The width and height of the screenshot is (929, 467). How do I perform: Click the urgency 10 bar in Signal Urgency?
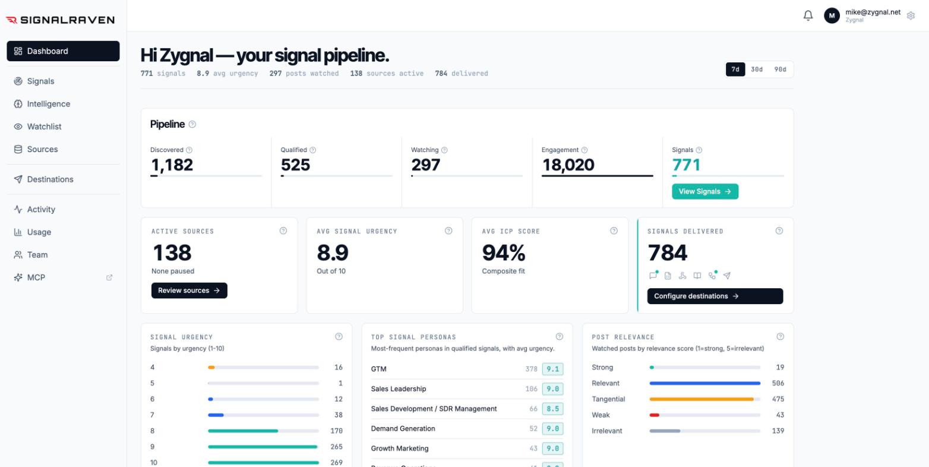pos(263,463)
